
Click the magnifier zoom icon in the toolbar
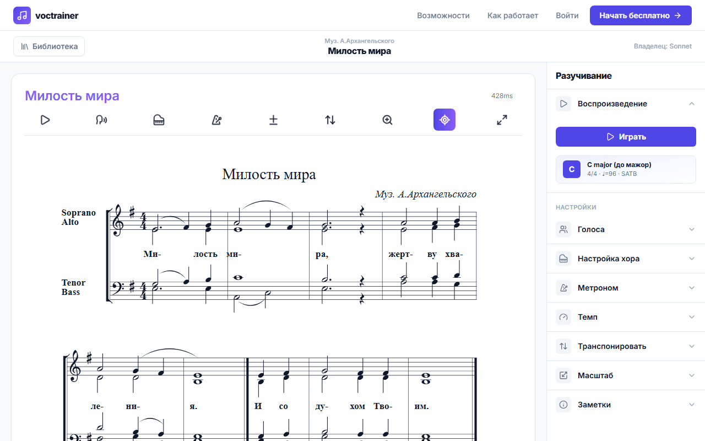coord(387,120)
